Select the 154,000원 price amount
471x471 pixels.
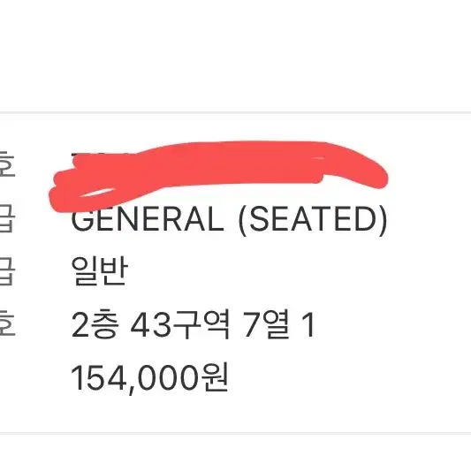[149, 377]
